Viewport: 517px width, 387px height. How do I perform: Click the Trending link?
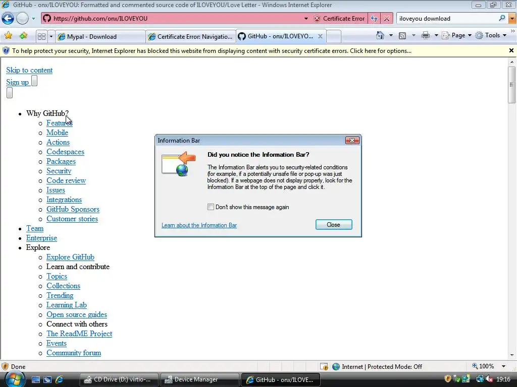point(60,295)
